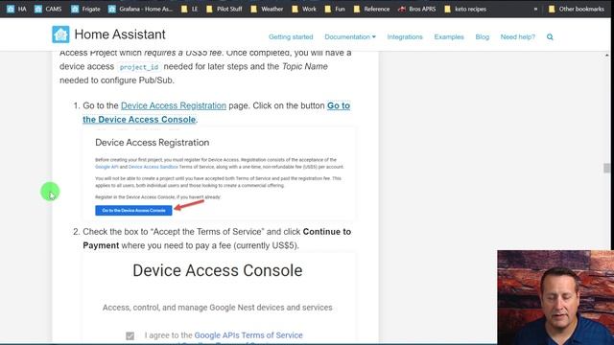Click the Device Access Sandbox link in the image
Screen dimensions: 614x345
pos(153,167)
